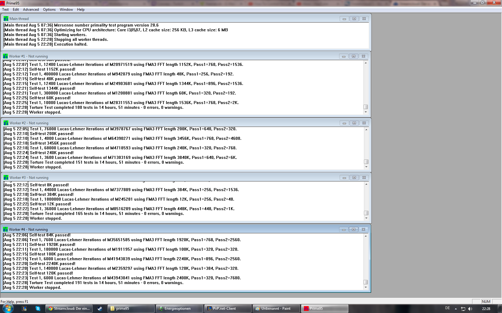Viewport: 502px width, 313px height.
Task: Minimize the Worker #2 child window
Action: (x=344, y=123)
